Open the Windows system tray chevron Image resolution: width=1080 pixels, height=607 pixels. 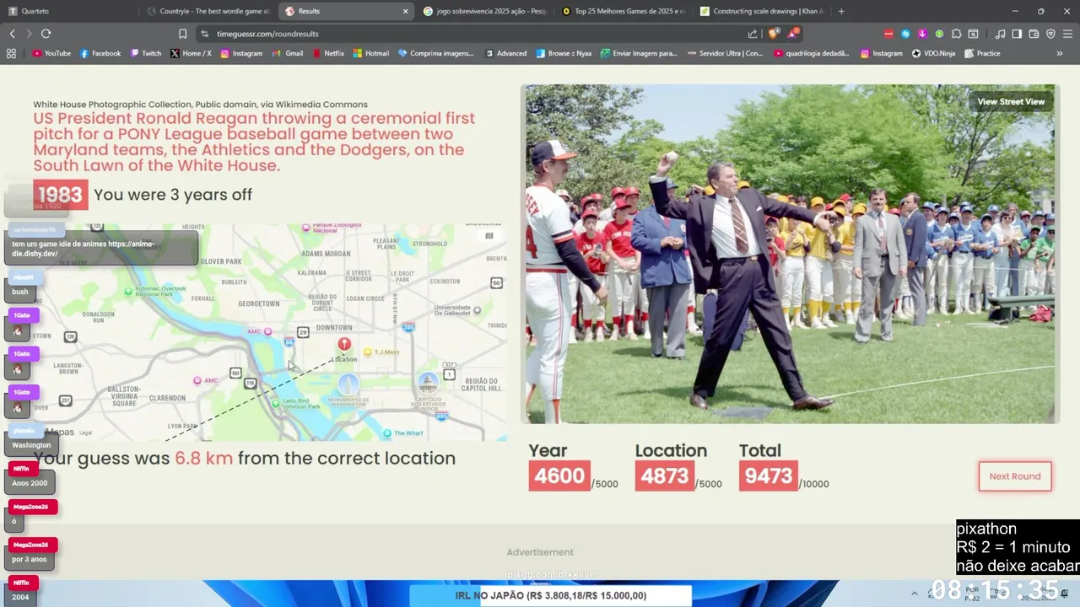[914, 594]
